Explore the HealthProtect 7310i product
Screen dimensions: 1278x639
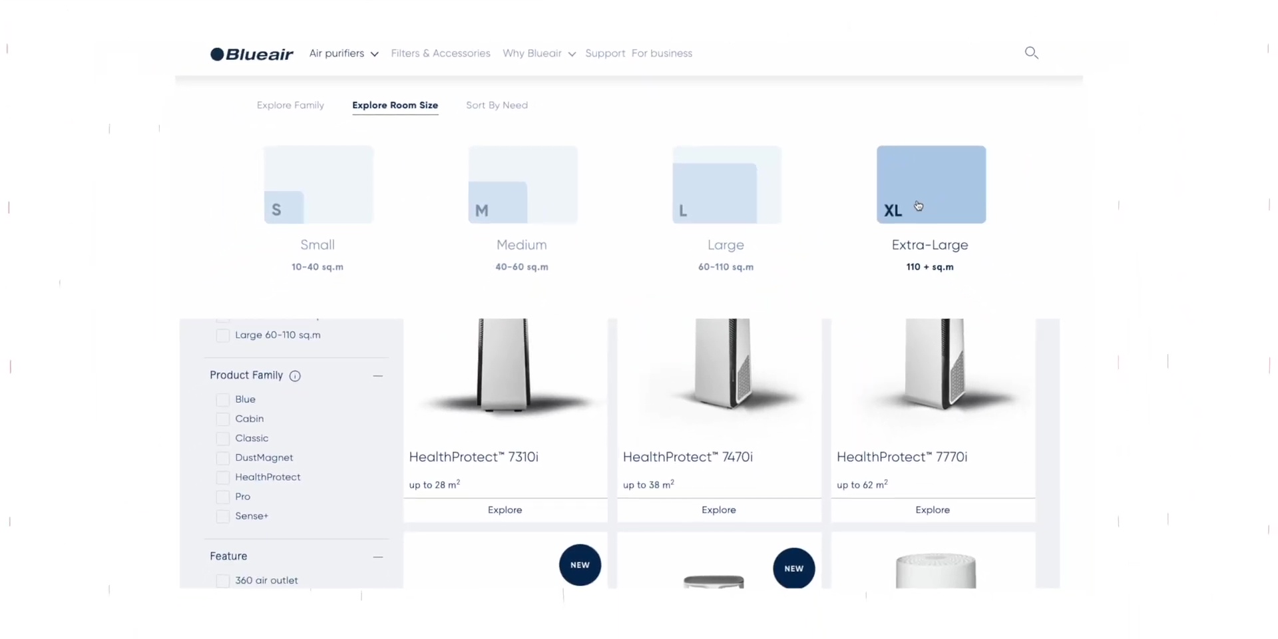coord(505,510)
